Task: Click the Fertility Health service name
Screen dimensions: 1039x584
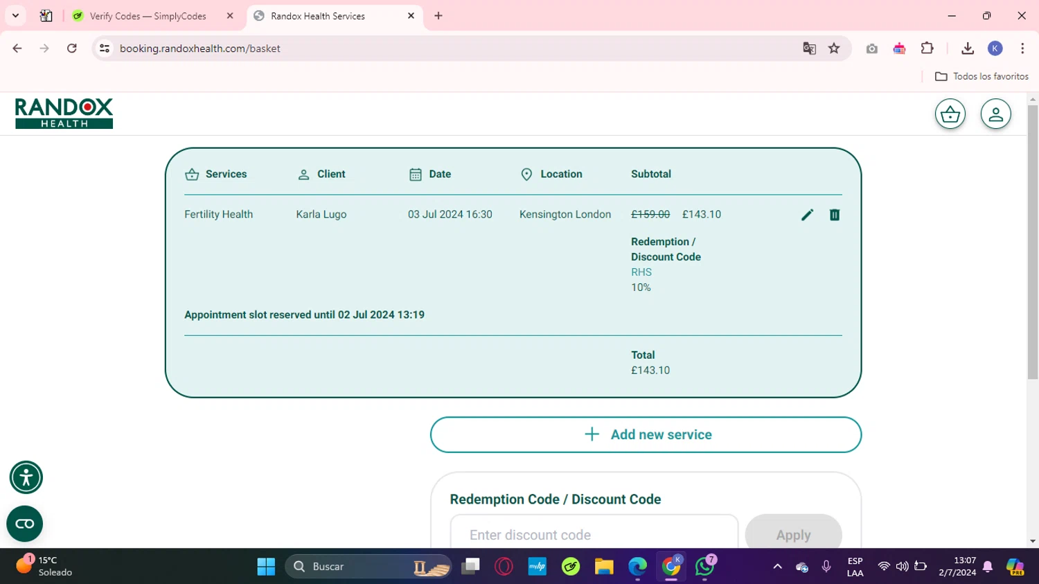Action: click(x=218, y=215)
